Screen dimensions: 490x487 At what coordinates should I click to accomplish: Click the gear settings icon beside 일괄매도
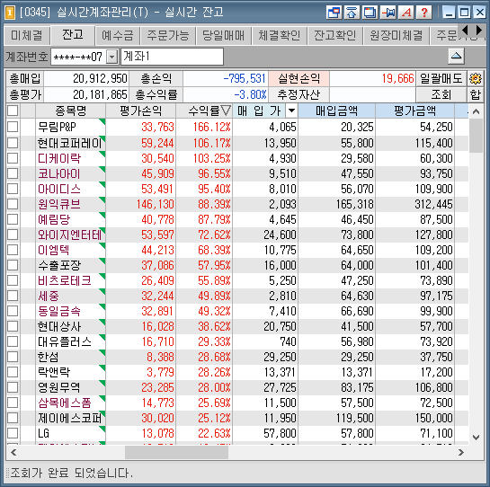point(476,78)
